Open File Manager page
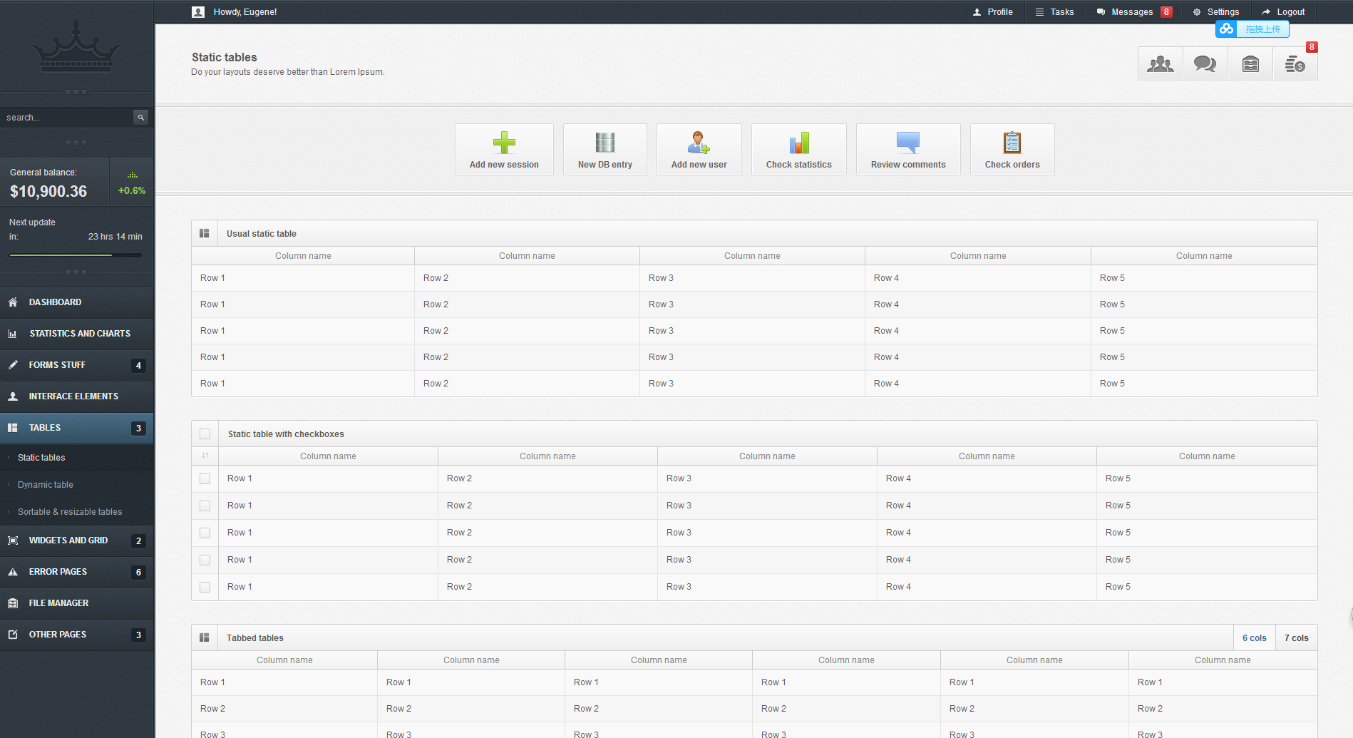 coord(76,603)
